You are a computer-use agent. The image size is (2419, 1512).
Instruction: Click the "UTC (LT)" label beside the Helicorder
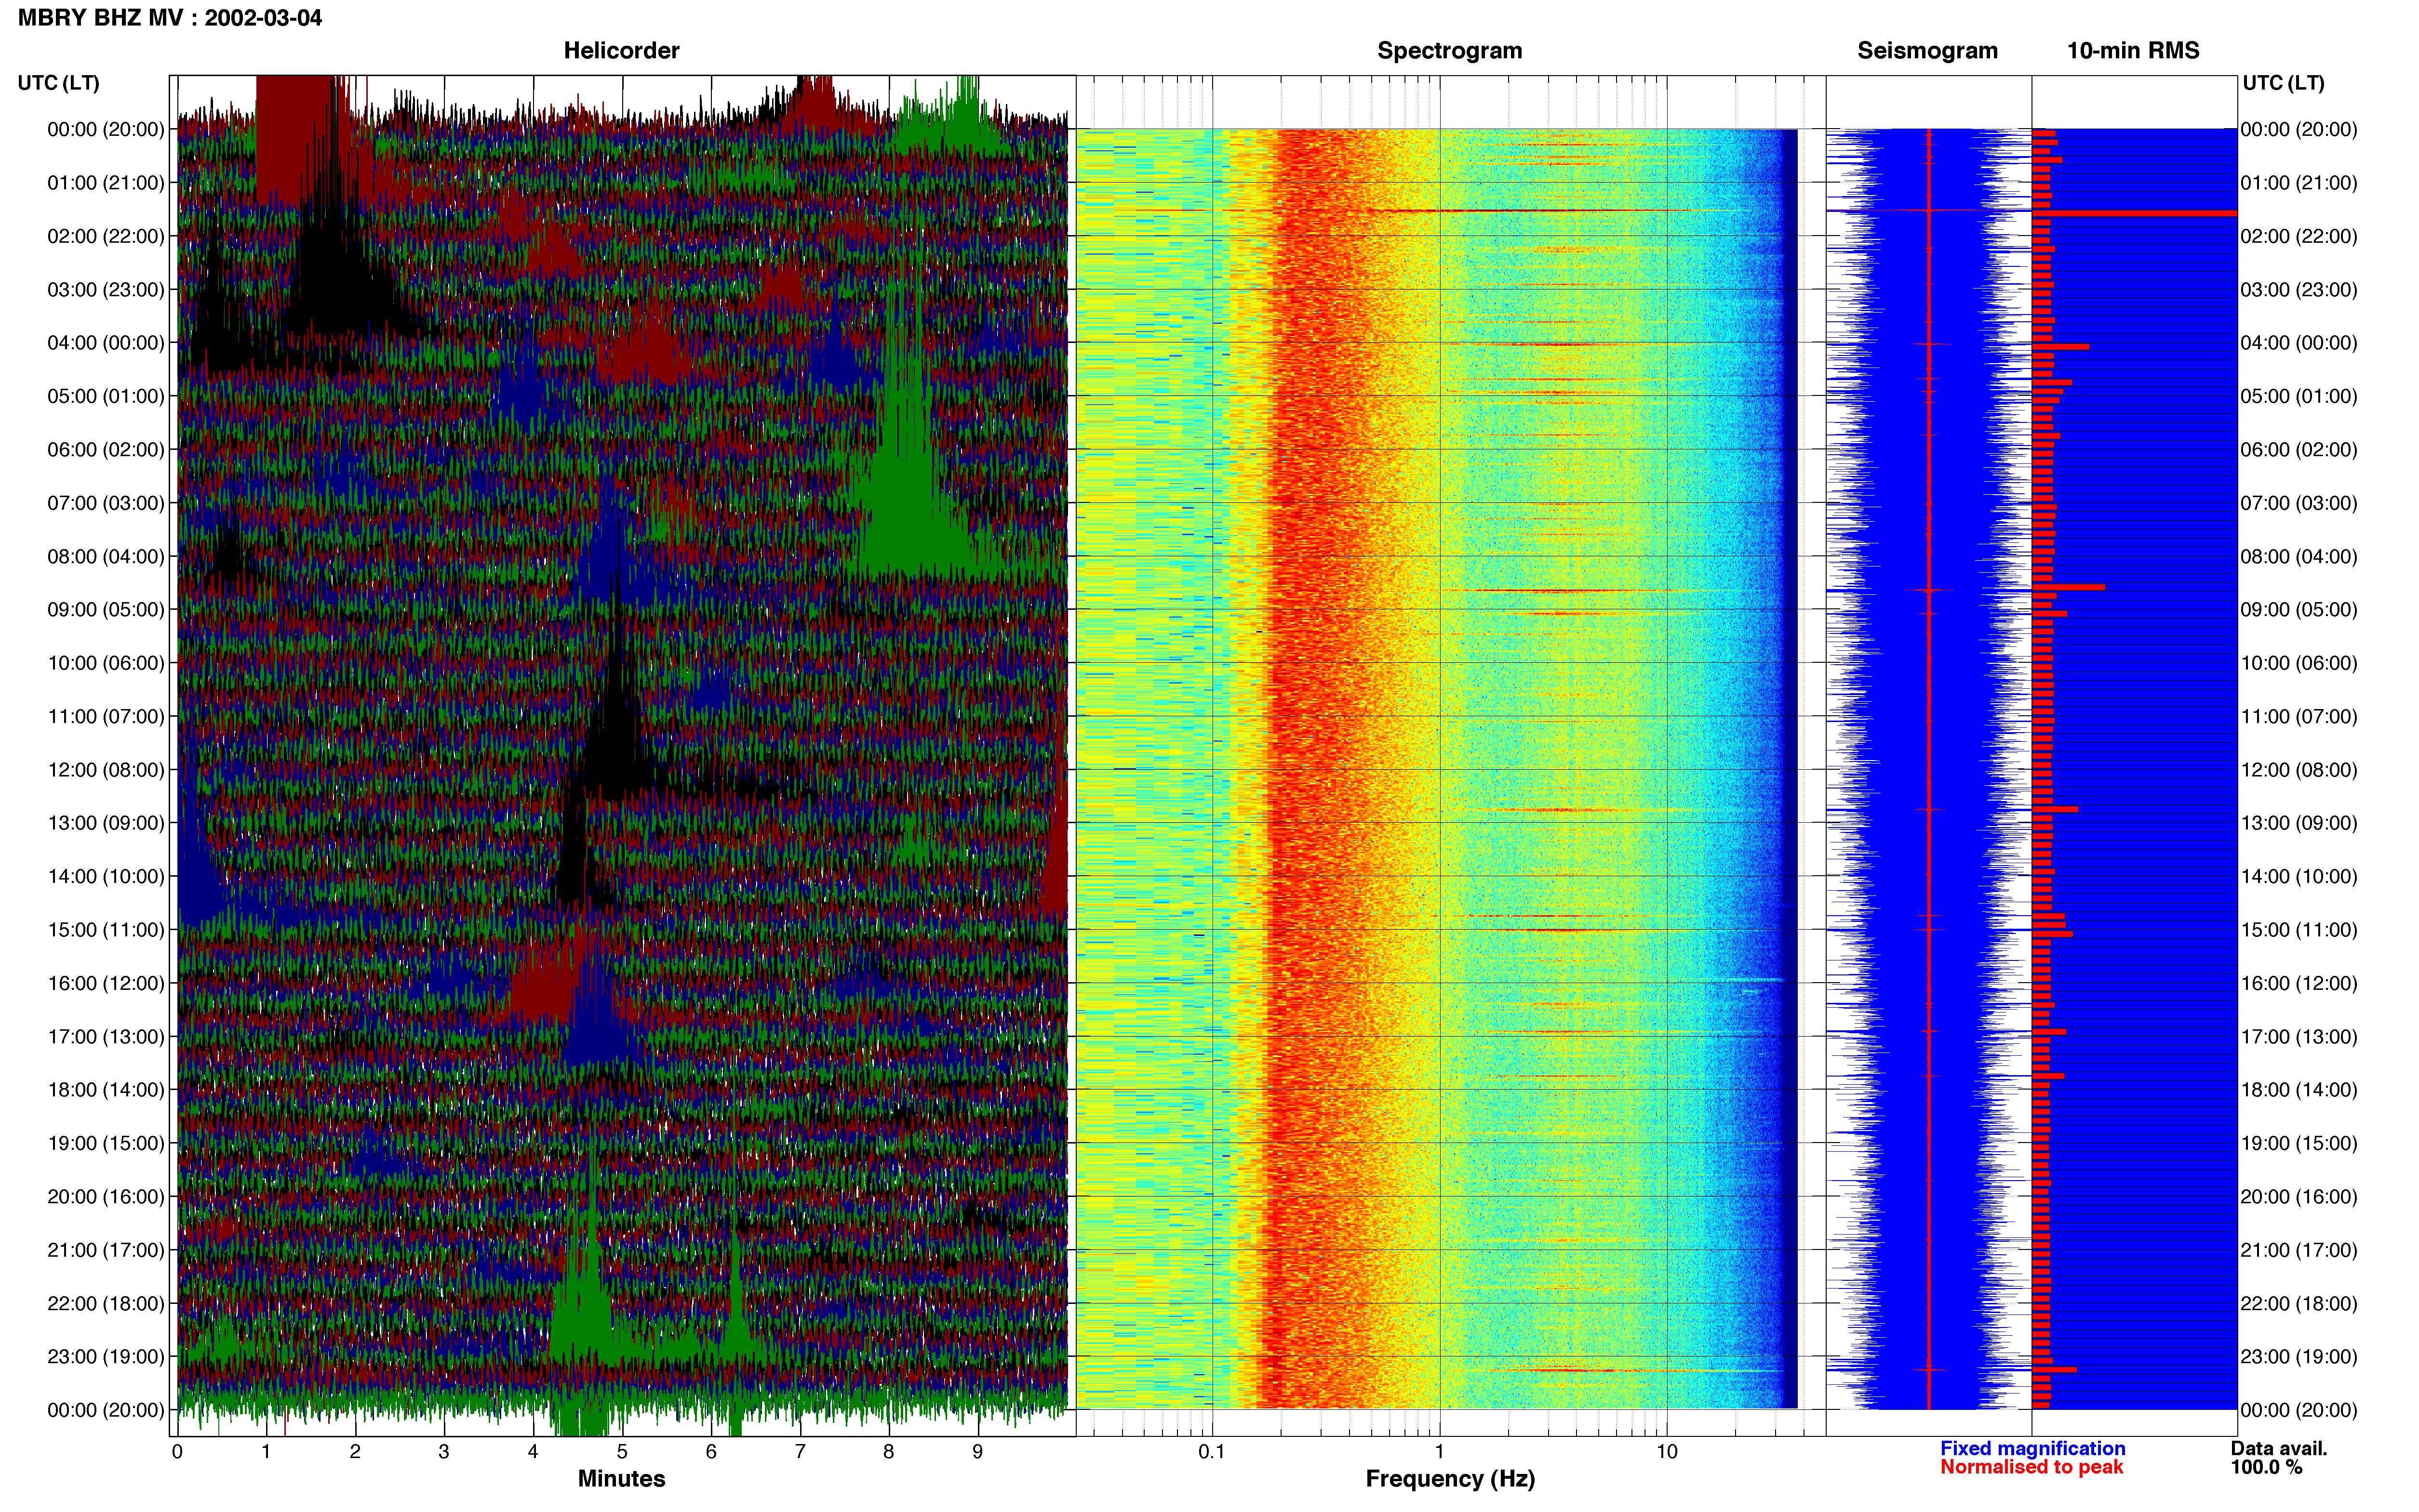click(x=58, y=83)
